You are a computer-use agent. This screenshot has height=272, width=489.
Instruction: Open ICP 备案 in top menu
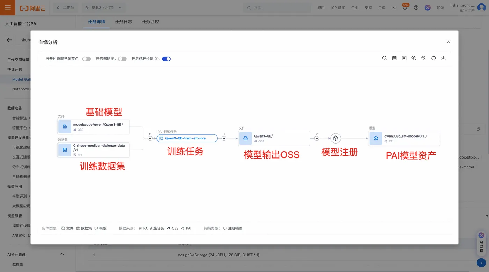[x=338, y=8]
